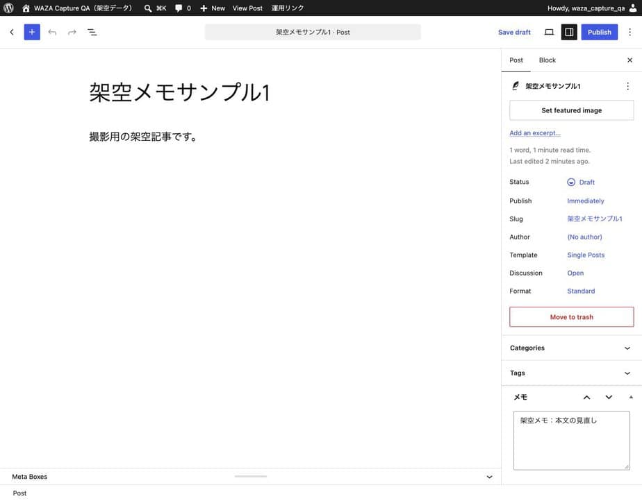Image resolution: width=642 pixels, height=501 pixels.
Task: Click the Post breadcrumb in footer
Action: [x=19, y=493]
